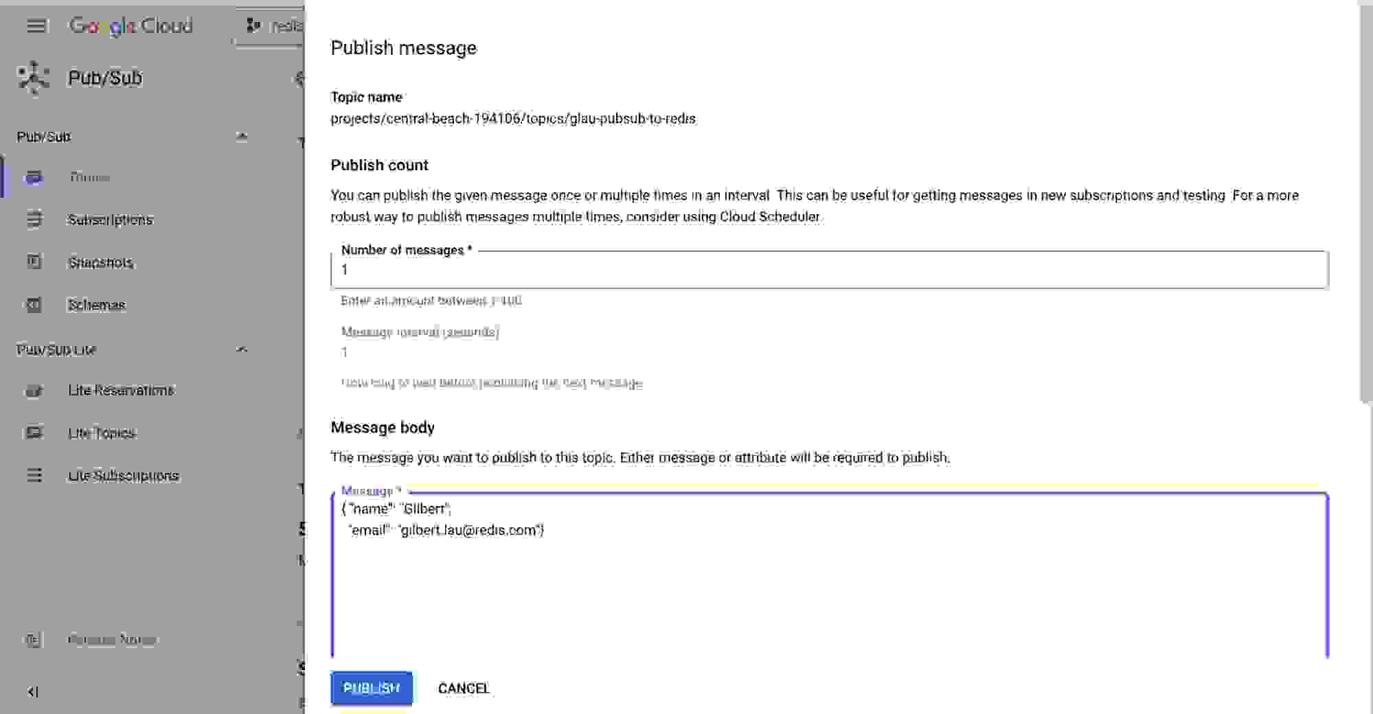
Task: Open Lite Topics in the sidebar
Action: (x=101, y=433)
